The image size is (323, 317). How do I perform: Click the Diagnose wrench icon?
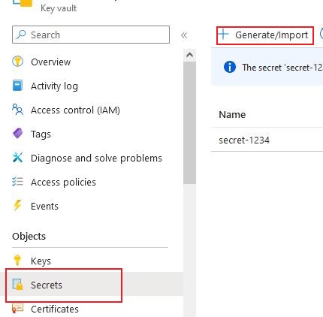pyautogui.click(x=17, y=158)
